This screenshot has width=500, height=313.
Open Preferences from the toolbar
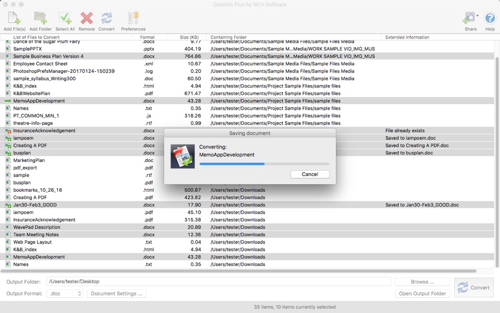point(133,17)
